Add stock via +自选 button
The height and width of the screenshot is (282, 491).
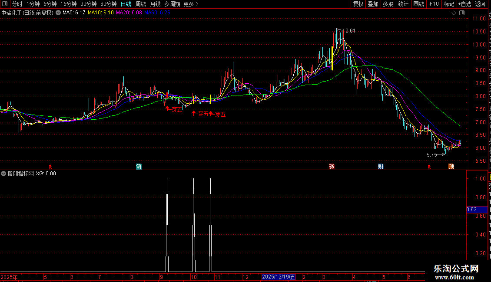pyautogui.click(x=464, y=4)
